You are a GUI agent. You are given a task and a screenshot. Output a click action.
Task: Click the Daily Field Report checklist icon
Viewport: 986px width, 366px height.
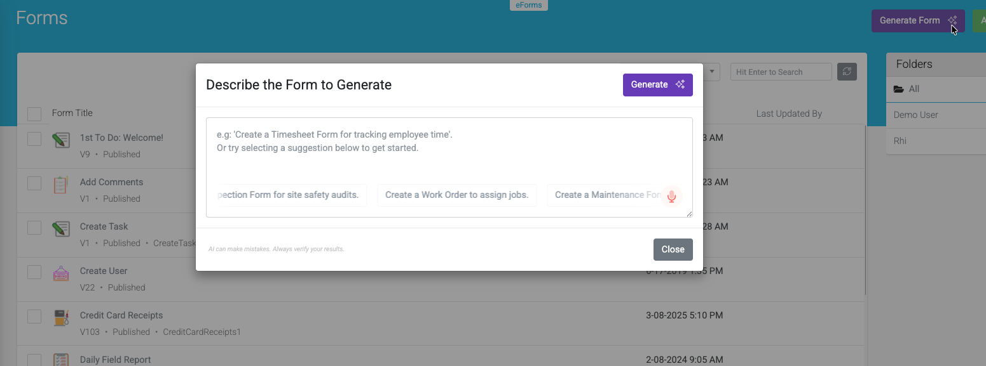pos(61,360)
